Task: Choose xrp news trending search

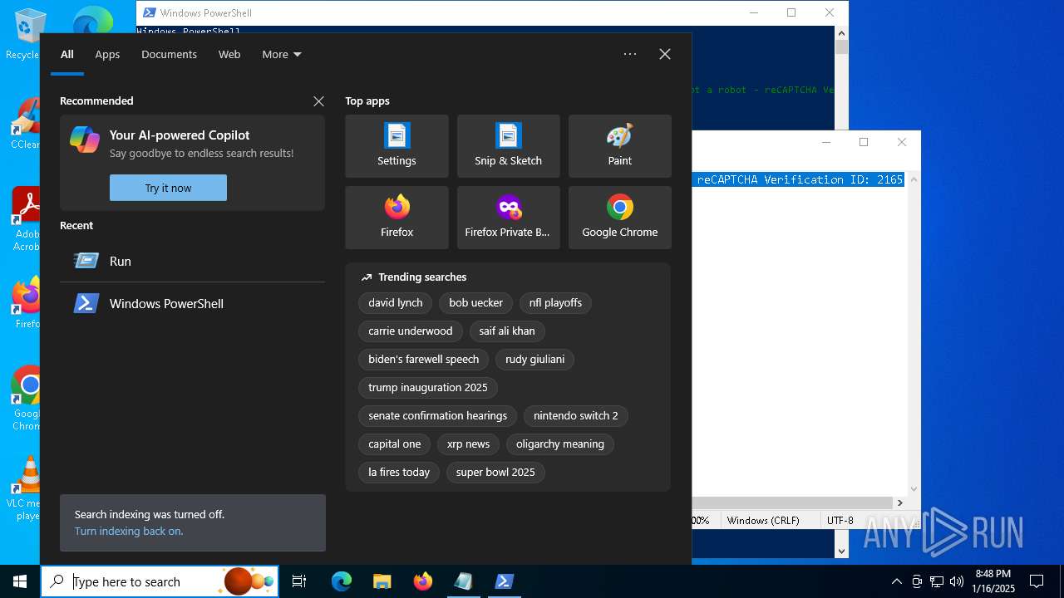Action: click(x=468, y=444)
